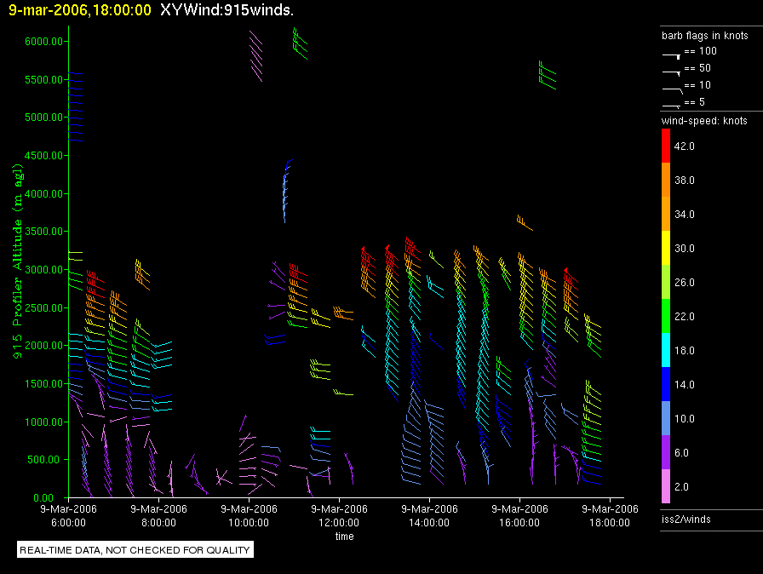Click the 'barb flags in knots' legend heading

point(704,36)
